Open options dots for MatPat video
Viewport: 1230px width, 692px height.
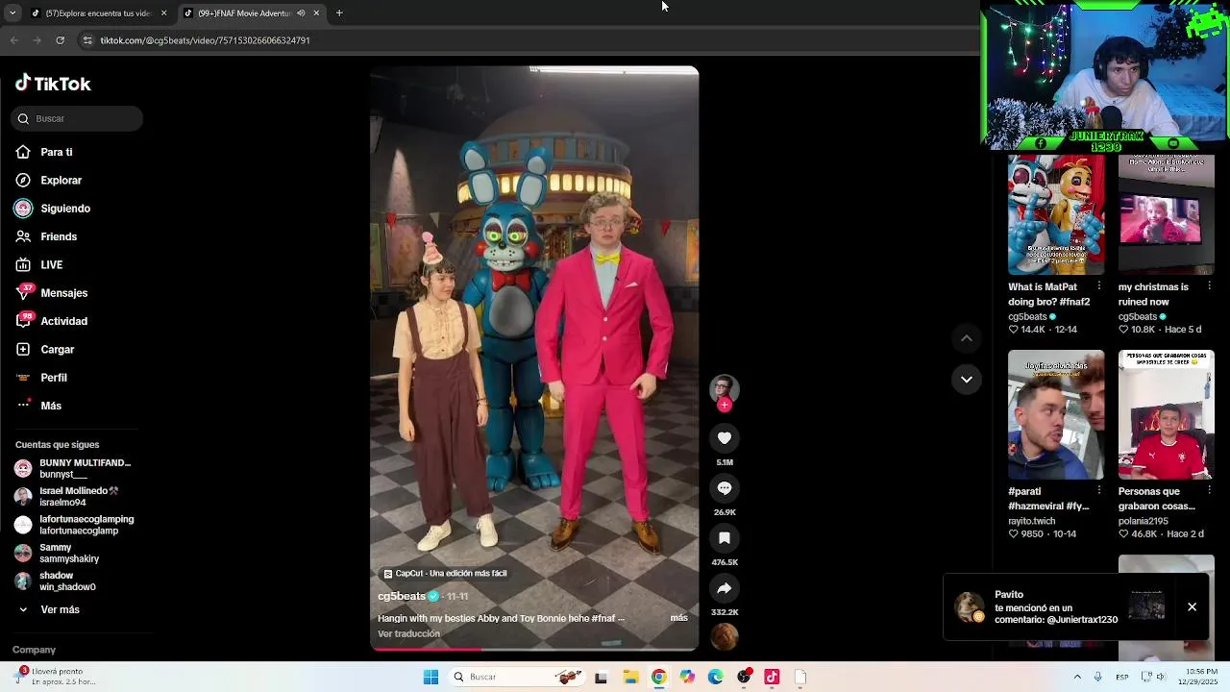coord(1099,286)
